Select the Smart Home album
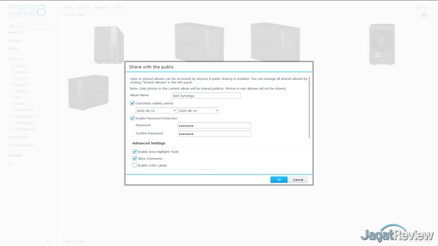The width and height of the screenshot is (438, 246). pyautogui.click(x=24, y=110)
